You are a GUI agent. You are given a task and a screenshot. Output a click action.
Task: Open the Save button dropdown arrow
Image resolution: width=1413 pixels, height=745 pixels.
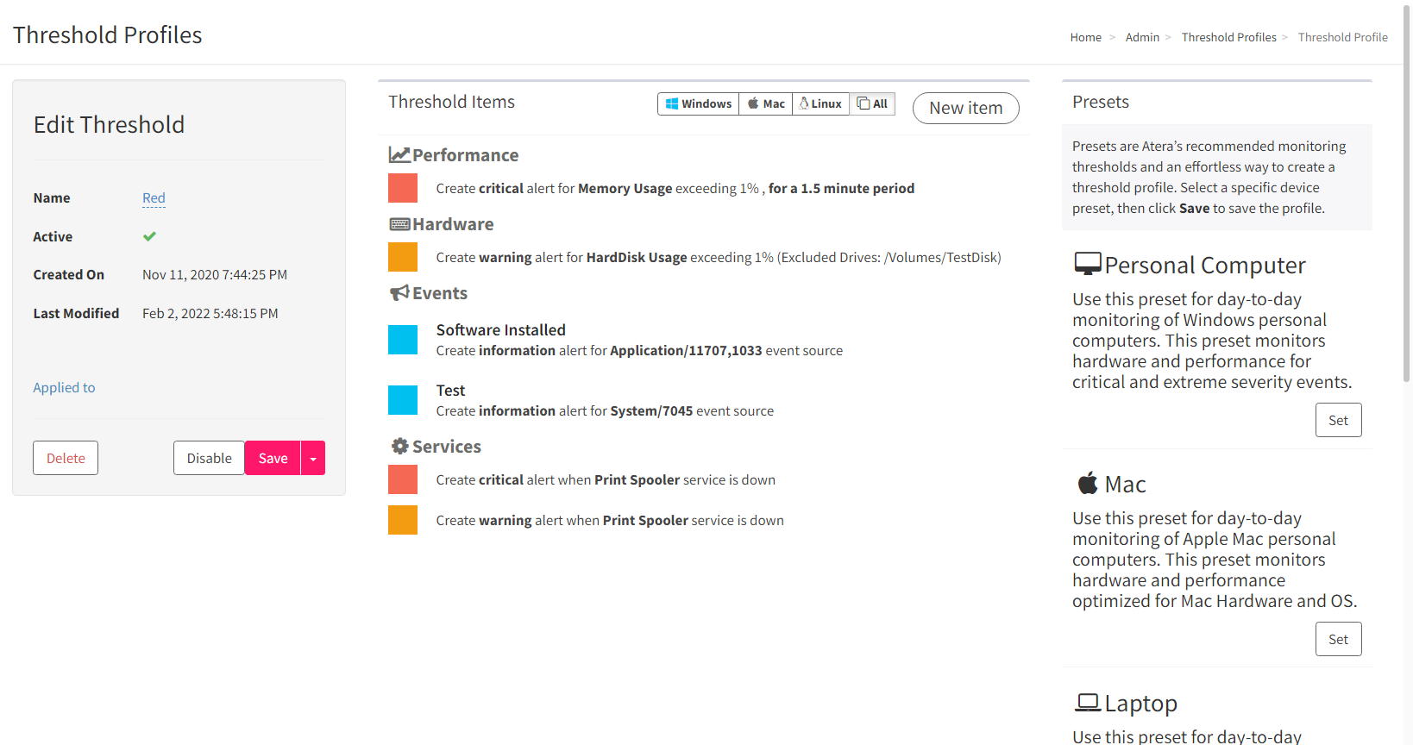pyautogui.click(x=313, y=458)
